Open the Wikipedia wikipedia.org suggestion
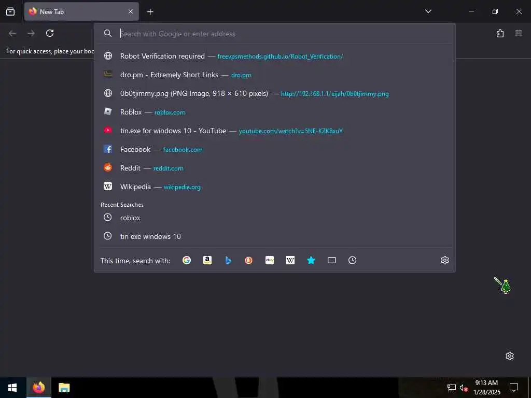The image size is (531, 398). (275, 187)
